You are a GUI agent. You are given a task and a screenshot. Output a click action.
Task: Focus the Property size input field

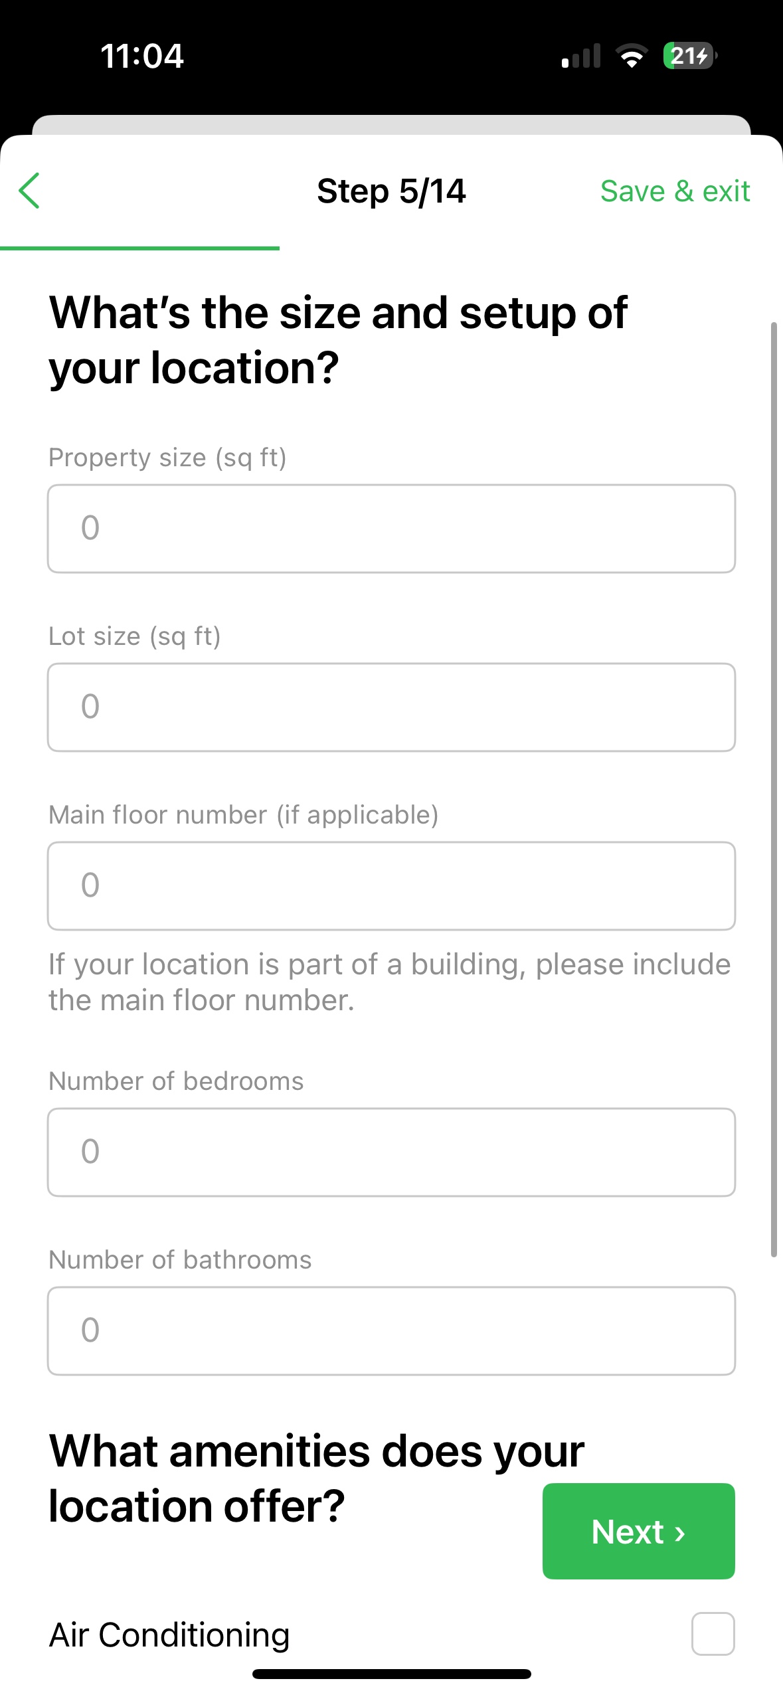[x=391, y=529]
